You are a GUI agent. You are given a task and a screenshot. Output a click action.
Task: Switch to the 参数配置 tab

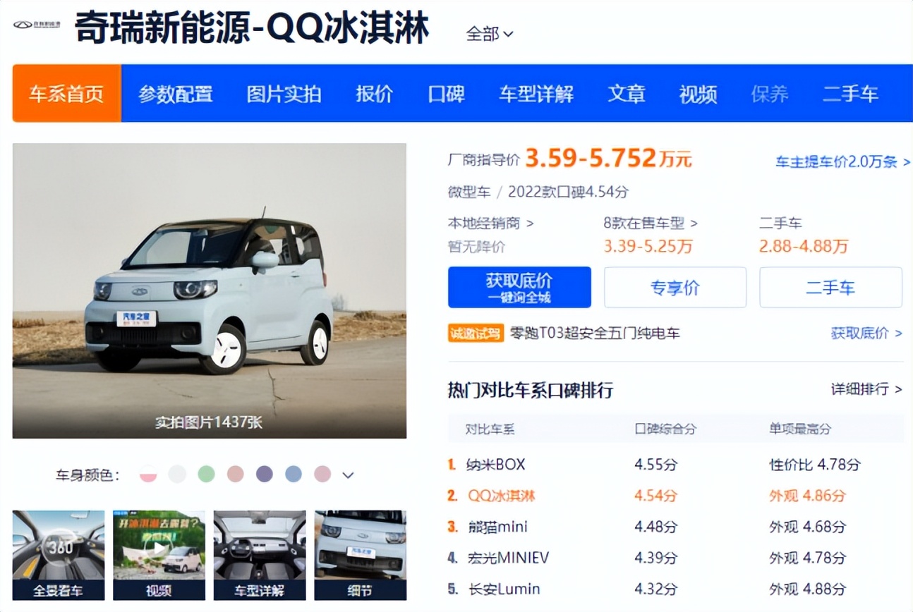coord(176,94)
